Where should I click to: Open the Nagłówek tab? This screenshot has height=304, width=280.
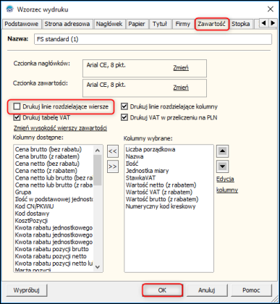coord(109,24)
